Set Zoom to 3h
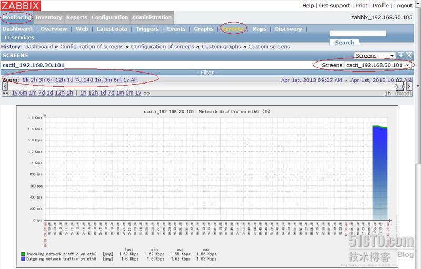The width and height of the screenshot is (421, 269). pyautogui.click(x=42, y=80)
